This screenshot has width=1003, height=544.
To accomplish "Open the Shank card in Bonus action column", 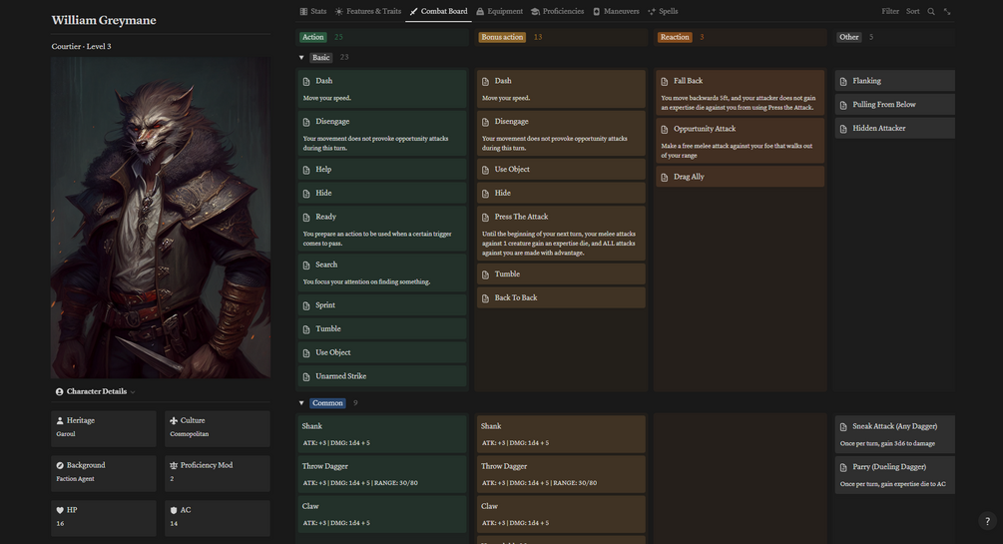I will pyautogui.click(x=561, y=434).
